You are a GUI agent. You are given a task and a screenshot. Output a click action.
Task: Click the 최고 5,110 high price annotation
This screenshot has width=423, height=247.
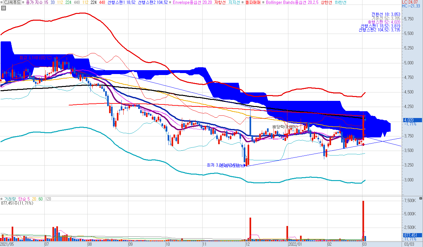pyautogui.click(x=36, y=58)
